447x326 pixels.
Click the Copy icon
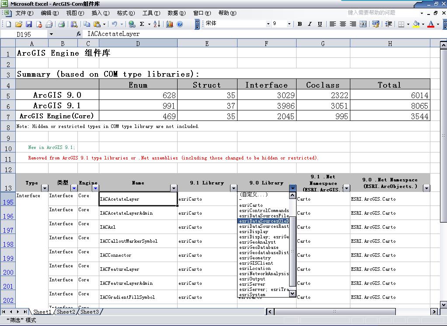tap(87, 24)
